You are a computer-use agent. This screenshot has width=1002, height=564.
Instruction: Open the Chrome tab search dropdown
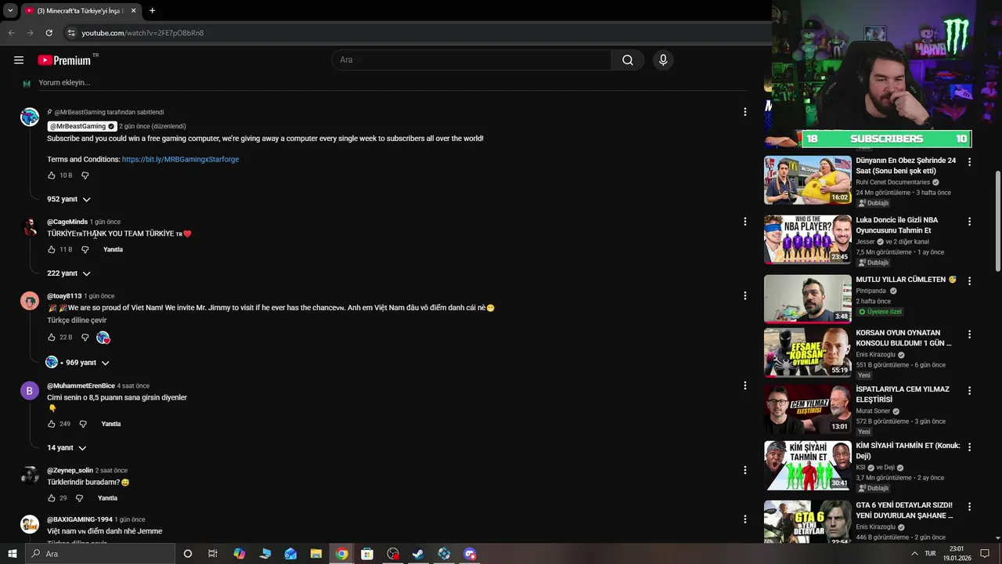click(10, 11)
